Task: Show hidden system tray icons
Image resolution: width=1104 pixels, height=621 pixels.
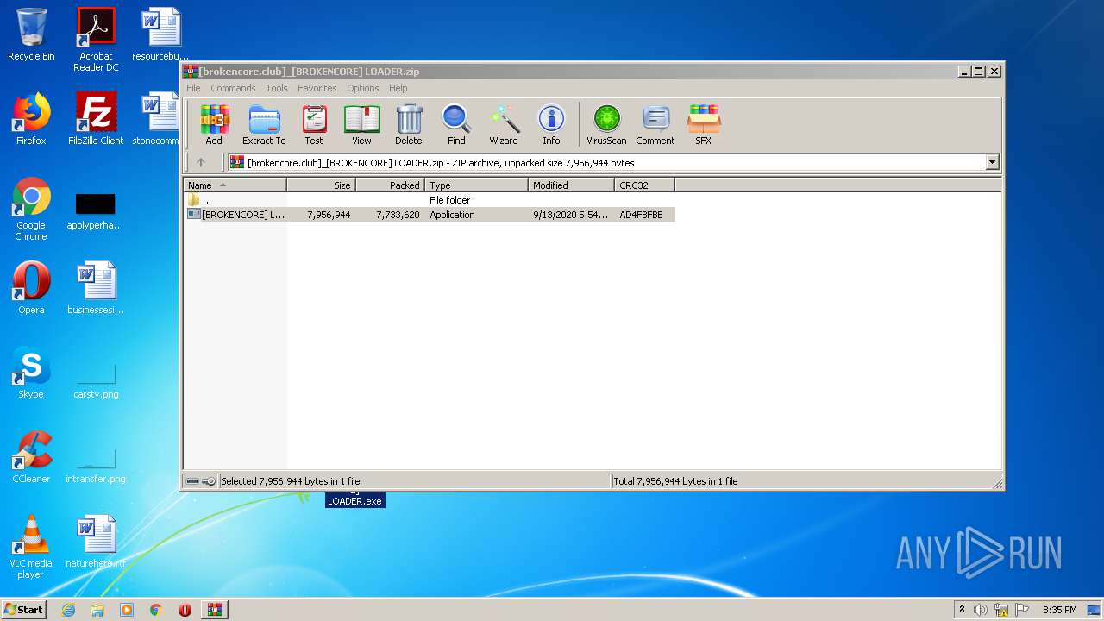Action: pyautogui.click(x=962, y=610)
